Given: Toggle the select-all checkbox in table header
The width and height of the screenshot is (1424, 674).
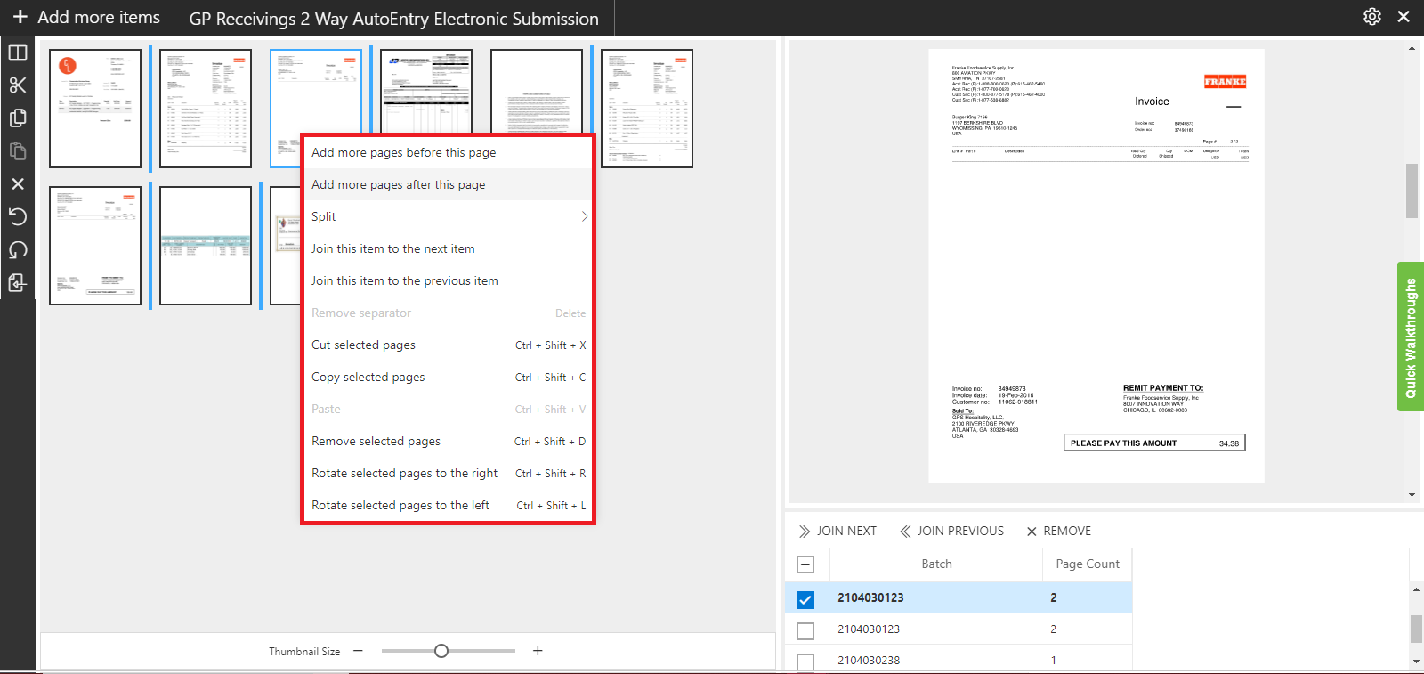Looking at the screenshot, I should (805, 564).
